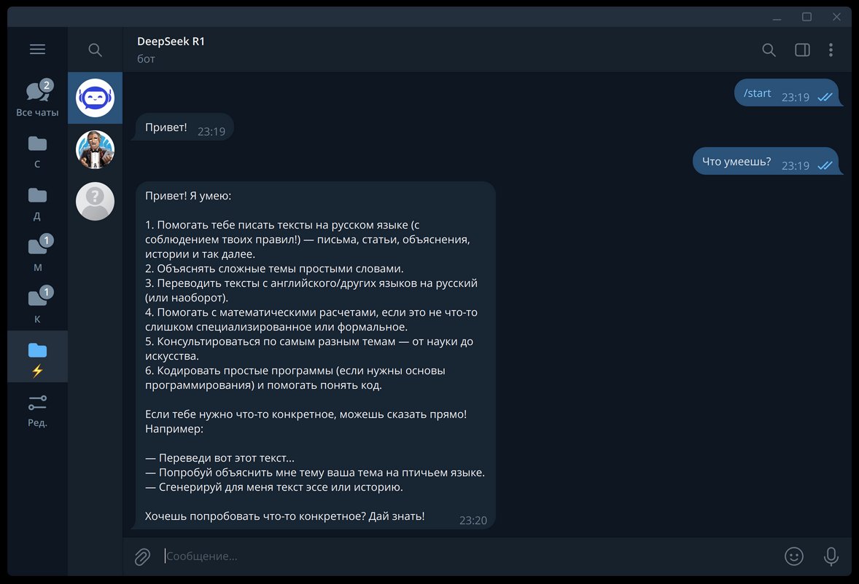This screenshot has height=584, width=859.
Task: Open the emoji picker
Action: point(793,556)
